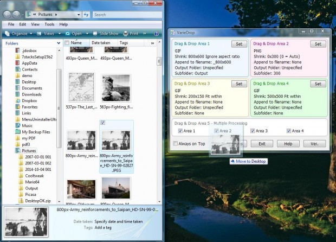Select the Desktop folder icon in tree
Screen dimensions: 336x242
17,82
